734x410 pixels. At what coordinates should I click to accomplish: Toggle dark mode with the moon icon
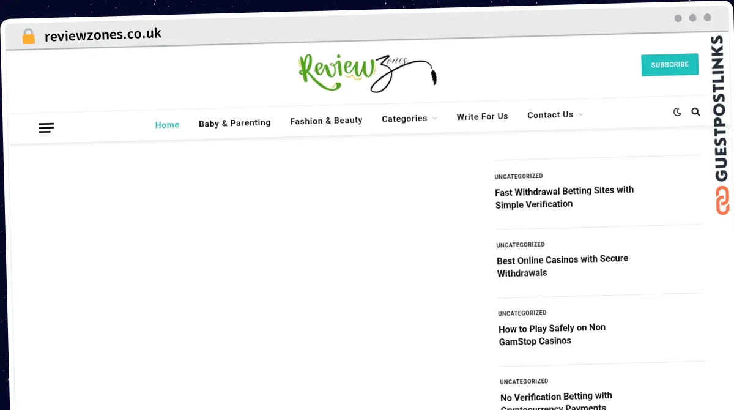pos(677,112)
